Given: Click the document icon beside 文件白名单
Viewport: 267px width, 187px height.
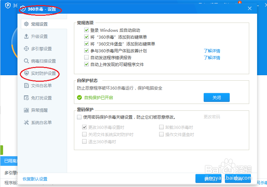Looking at the screenshot, I should pyautogui.click(x=26, y=85).
